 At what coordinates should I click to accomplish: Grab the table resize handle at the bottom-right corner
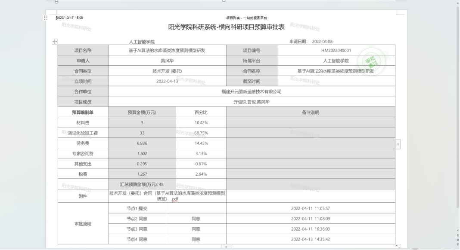click(x=398, y=247)
